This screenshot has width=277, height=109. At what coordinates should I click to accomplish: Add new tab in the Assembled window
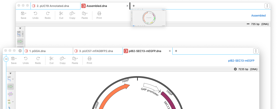pos(134,6)
